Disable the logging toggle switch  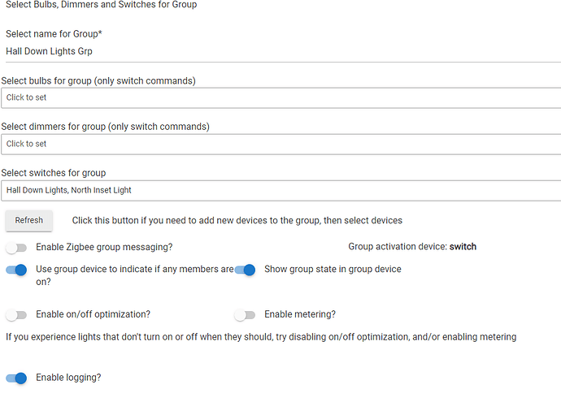tap(16, 378)
